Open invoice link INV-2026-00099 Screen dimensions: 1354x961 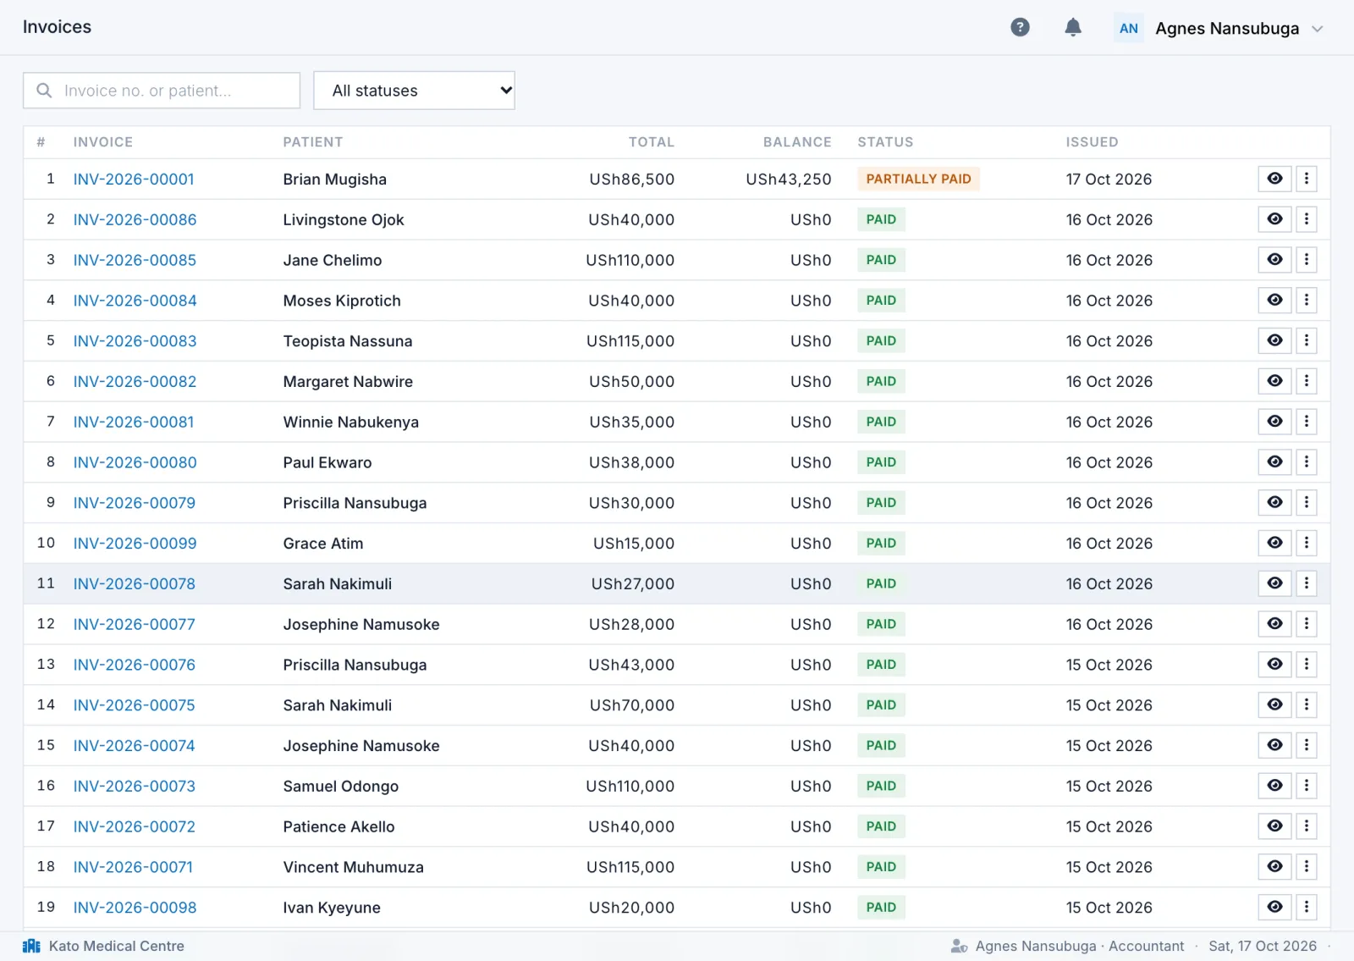pos(135,544)
